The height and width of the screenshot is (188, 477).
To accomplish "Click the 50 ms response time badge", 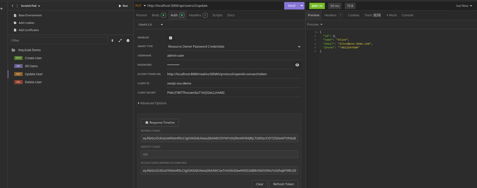I will (x=335, y=6).
